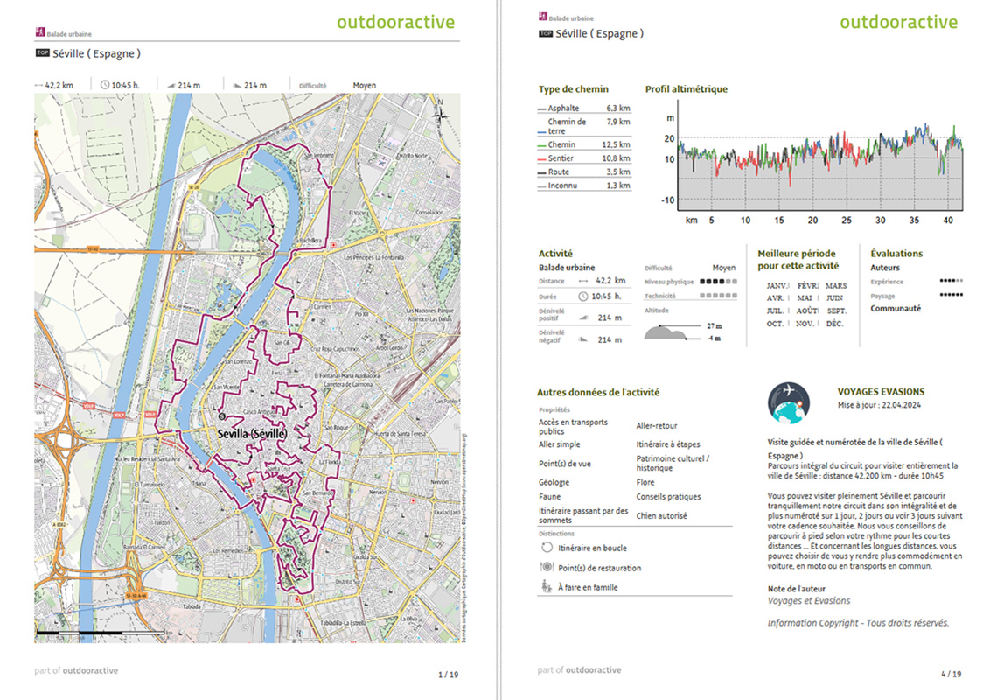Open the VOYAGES EVASIONS author name
The height and width of the screenshot is (700, 997).
[881, 392]
